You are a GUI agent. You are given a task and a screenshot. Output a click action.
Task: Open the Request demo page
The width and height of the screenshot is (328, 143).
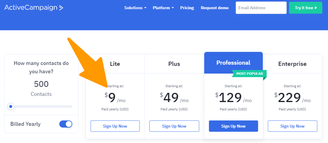point(215,8)
